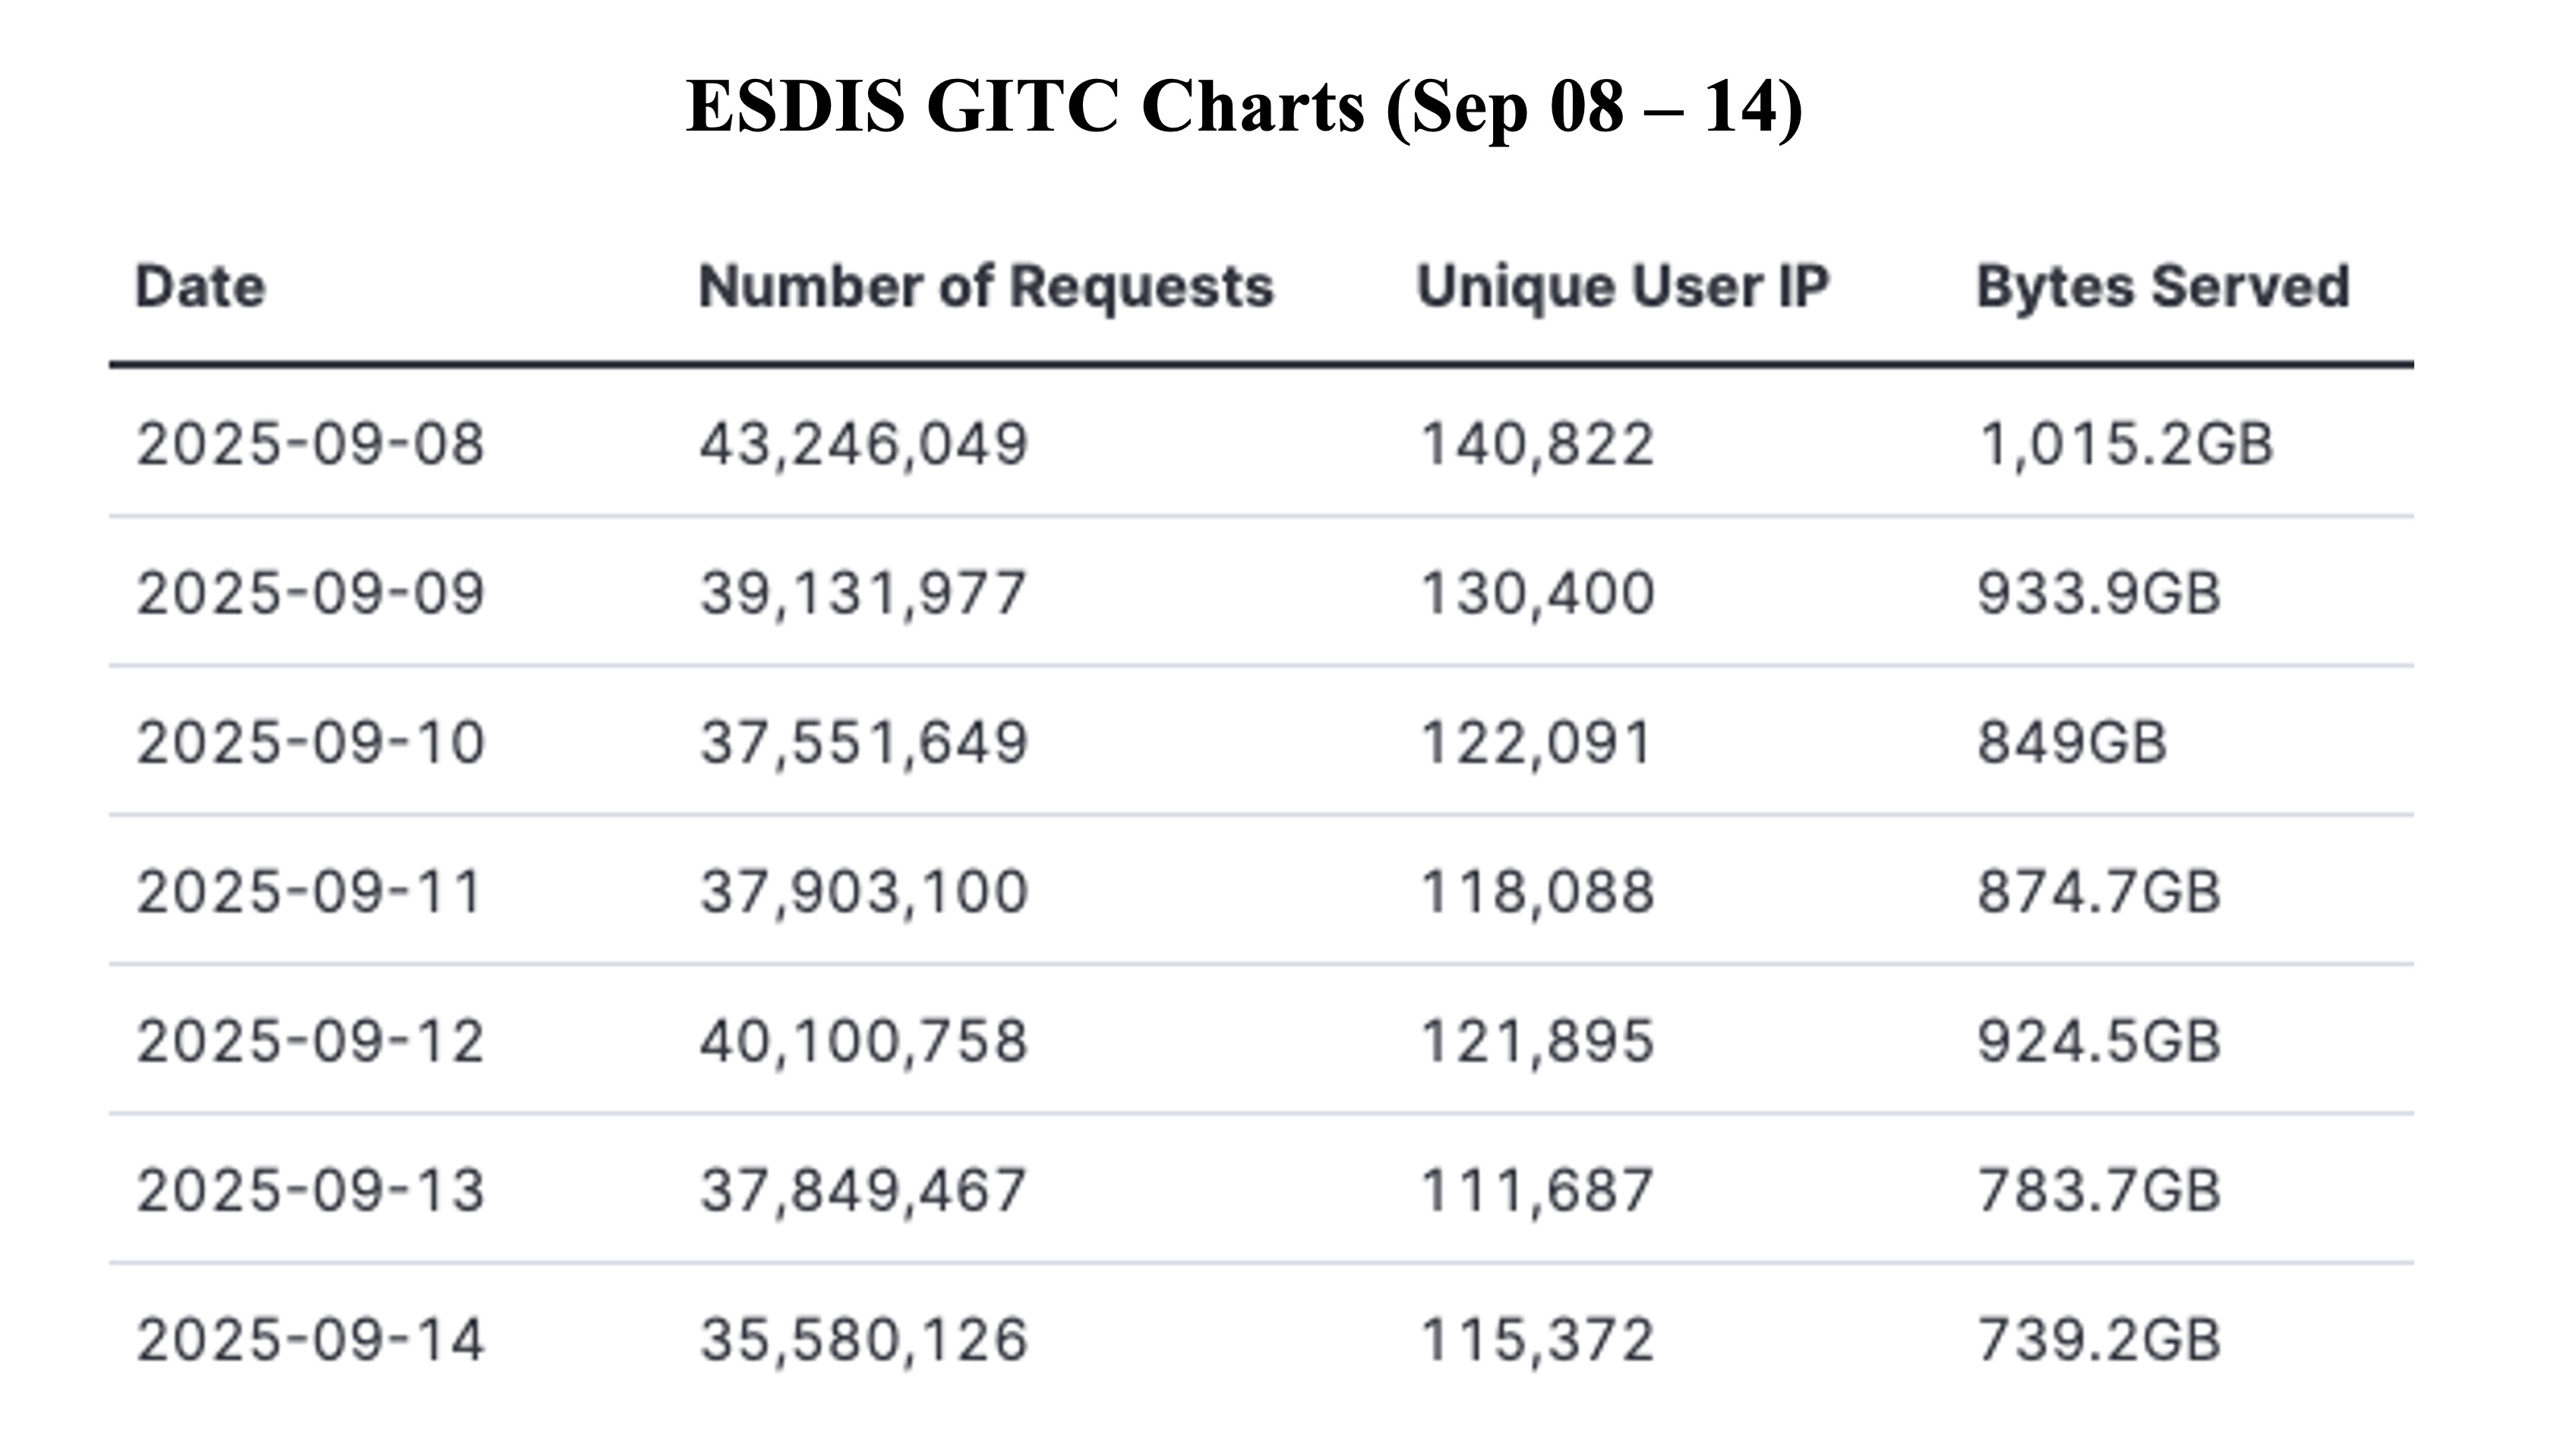The height and width of the screenshot is (1437, 2576).
Task: Select the 118,088 unique IP cell
Action: [x=1537, y=892]
